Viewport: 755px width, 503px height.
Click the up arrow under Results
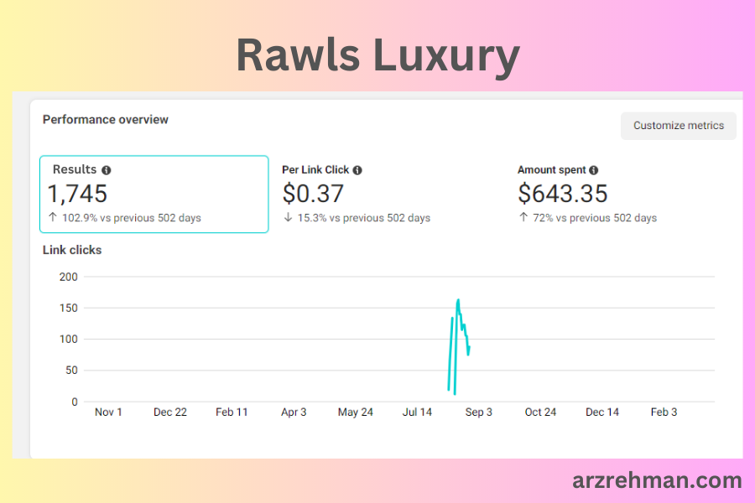click(x=52, y=218)
